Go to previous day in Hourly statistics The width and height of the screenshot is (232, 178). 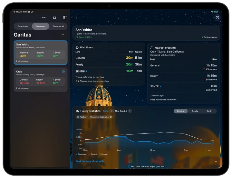[112, 111]
